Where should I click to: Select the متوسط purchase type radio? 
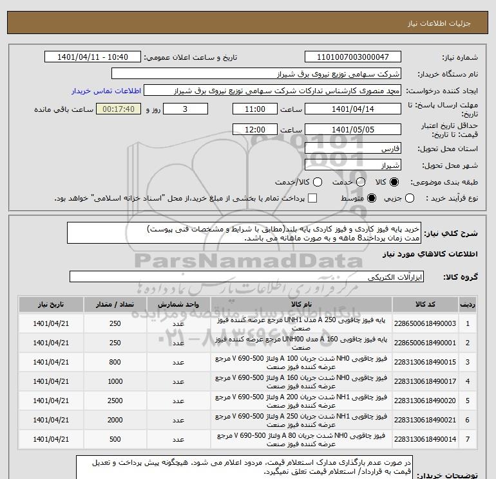click(372, 198)
